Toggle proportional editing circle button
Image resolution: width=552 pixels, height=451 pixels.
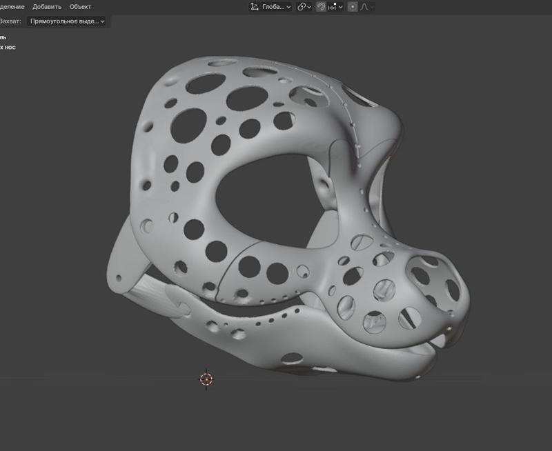(x=353, y=6)
